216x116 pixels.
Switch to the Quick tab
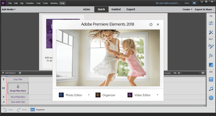tap(101, 9)
